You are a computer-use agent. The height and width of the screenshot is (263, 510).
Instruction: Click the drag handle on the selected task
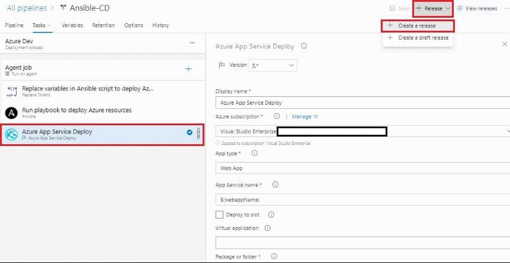[x=198, y=133]
